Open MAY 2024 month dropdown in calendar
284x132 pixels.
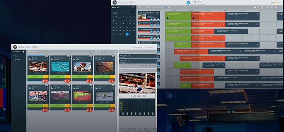click(x=116, y=13)
